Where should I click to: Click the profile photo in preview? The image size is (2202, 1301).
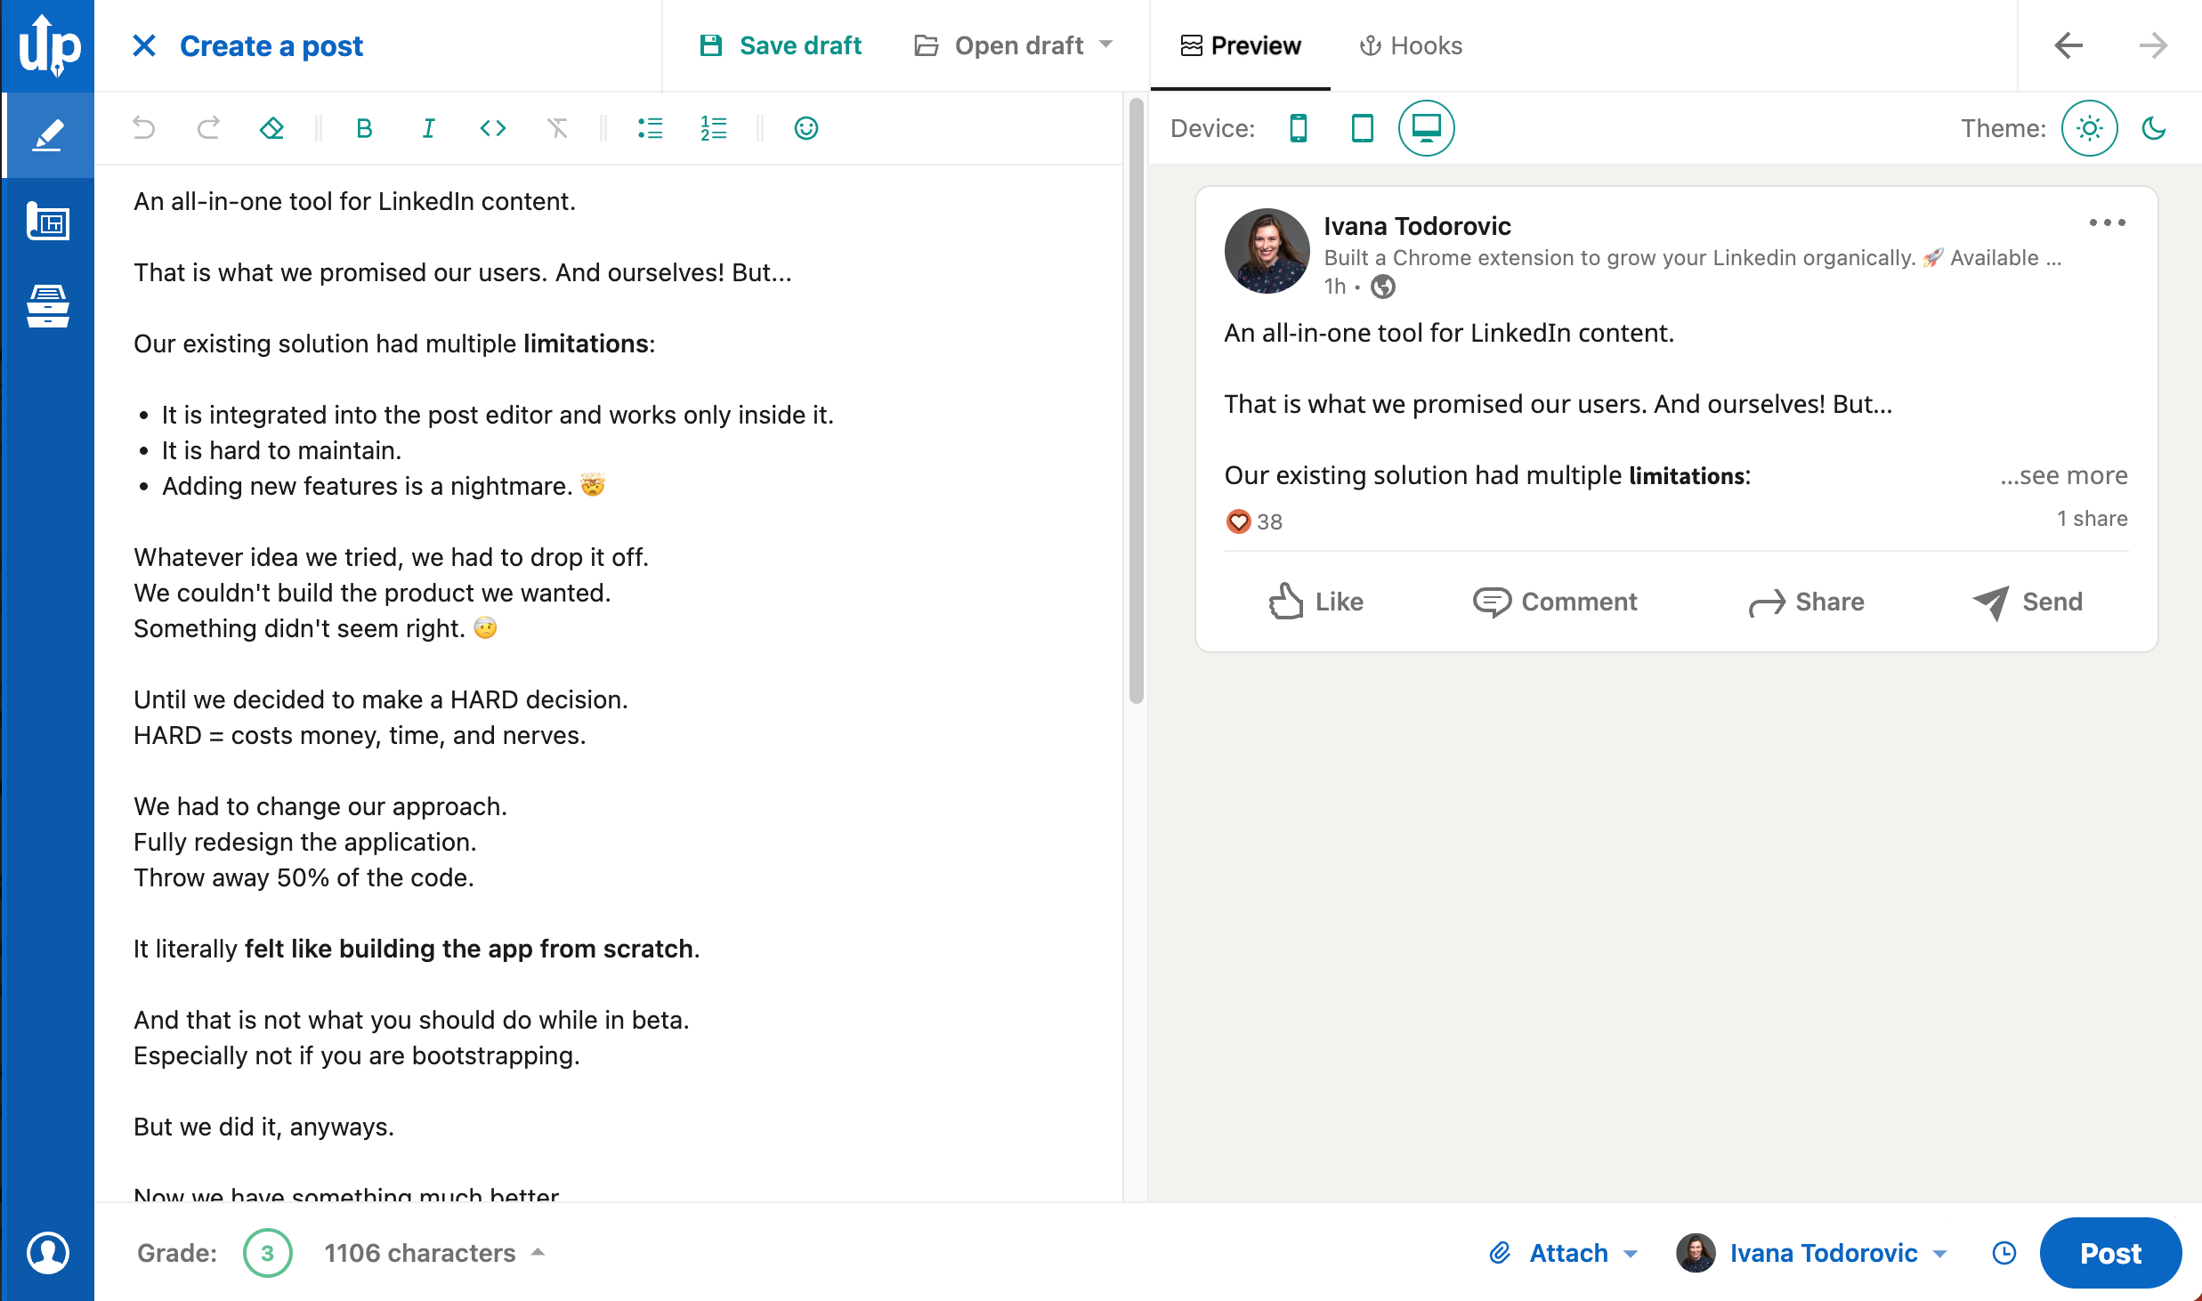(1267, 251)
